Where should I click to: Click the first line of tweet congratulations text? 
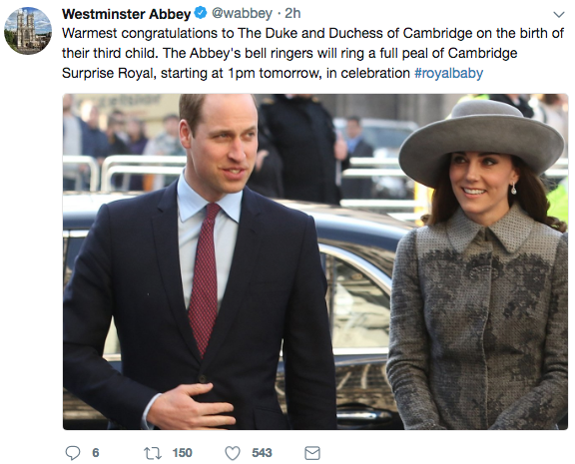[x=312, y=33]
